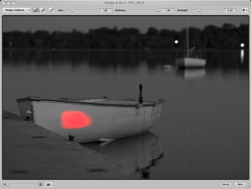Open the gear action menu
Screen dimensions: 251x189
[244, 10]
